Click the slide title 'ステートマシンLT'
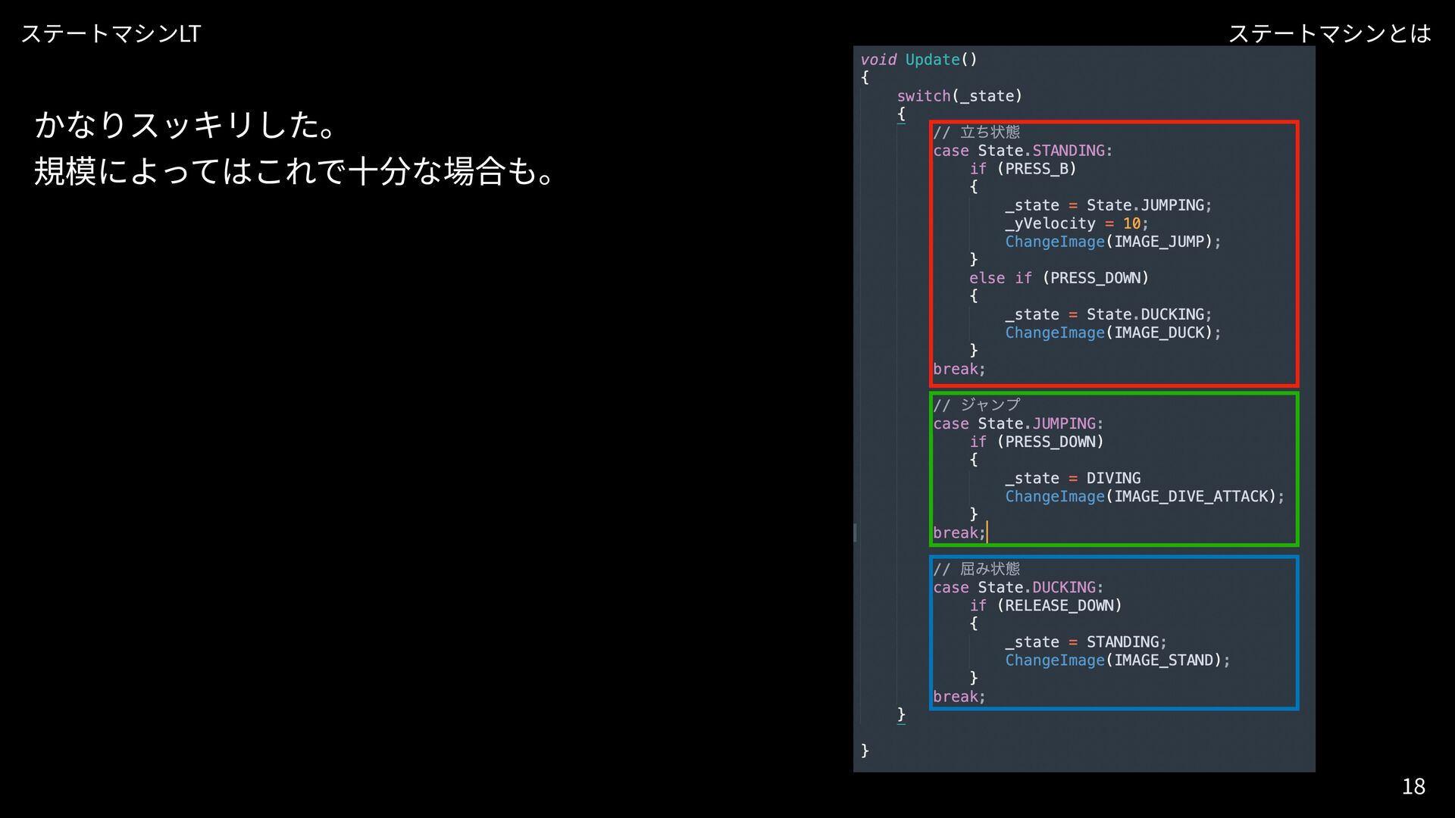This screenshot has height=818, width=1455. pos(111,33)
